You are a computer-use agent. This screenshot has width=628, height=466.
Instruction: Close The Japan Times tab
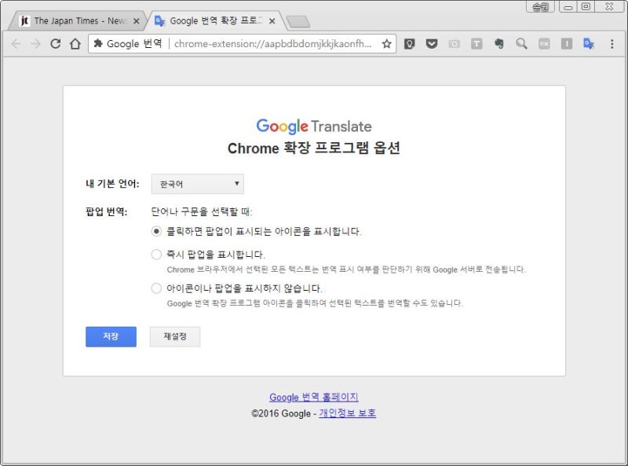click(x=136, y=21)
